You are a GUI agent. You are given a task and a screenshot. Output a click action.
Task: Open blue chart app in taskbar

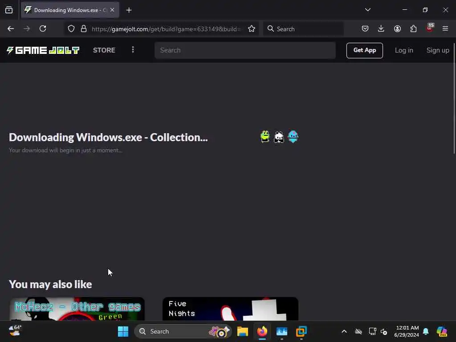282,331
